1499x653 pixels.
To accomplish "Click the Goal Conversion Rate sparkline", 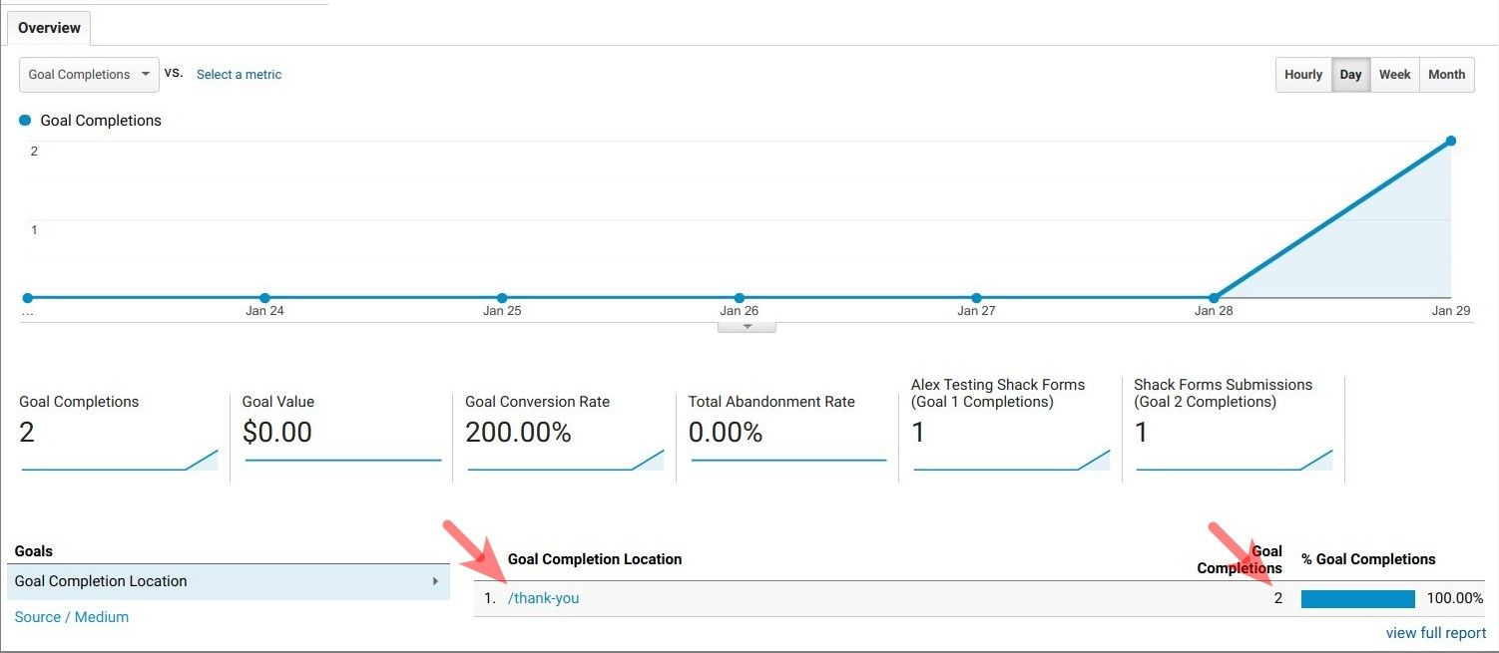I will click(565, 461).
